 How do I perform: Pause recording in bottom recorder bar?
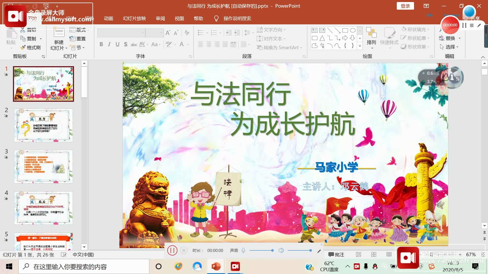pyautogui.click(x=172, y=250)
